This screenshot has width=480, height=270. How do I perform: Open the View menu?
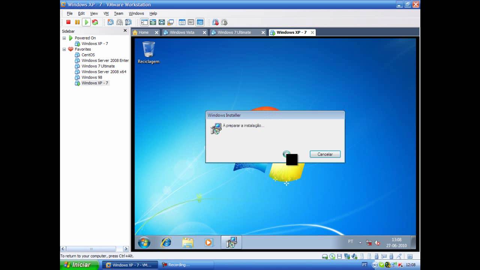[94, 13]
